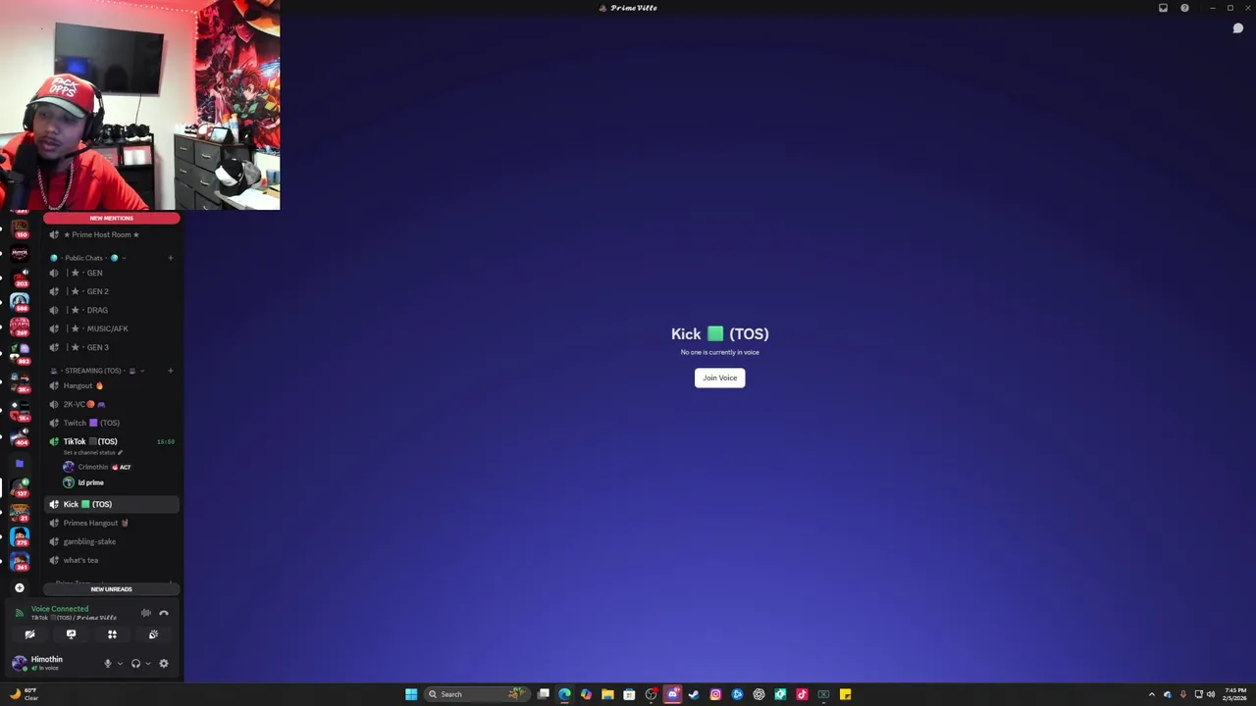The image size is (1256, 706).
Task: Click the Voice Connected status text
Action: point(60,609)
